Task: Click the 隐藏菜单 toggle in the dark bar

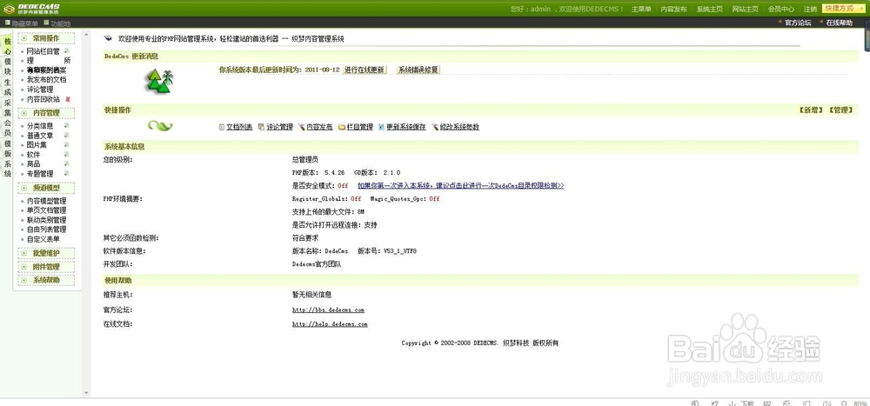Action: (22, 23)
